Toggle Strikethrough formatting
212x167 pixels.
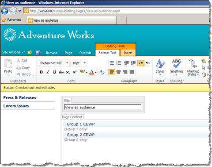(x=61, y=72)
